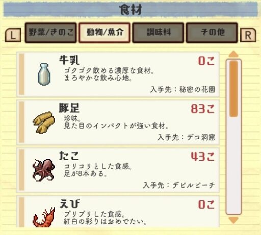Switch to the 野菜/きのこ tab
The image size is (261, 235).
tap(50, 33)
